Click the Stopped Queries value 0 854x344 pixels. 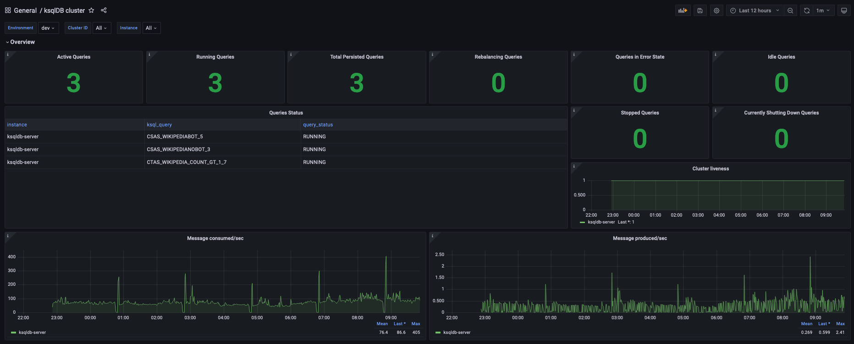640,138
